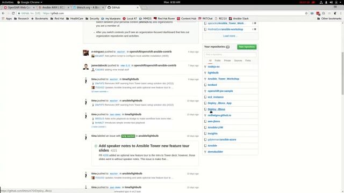Click the New repository button

tap(247, 47)
